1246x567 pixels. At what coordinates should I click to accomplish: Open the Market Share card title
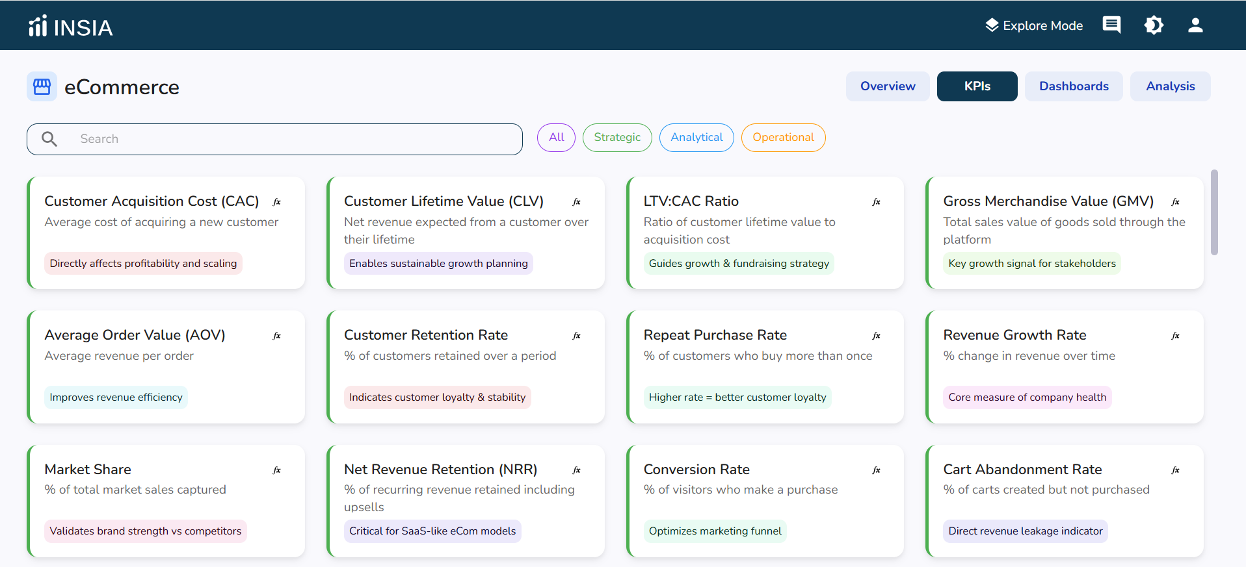[x=88, y=470]
